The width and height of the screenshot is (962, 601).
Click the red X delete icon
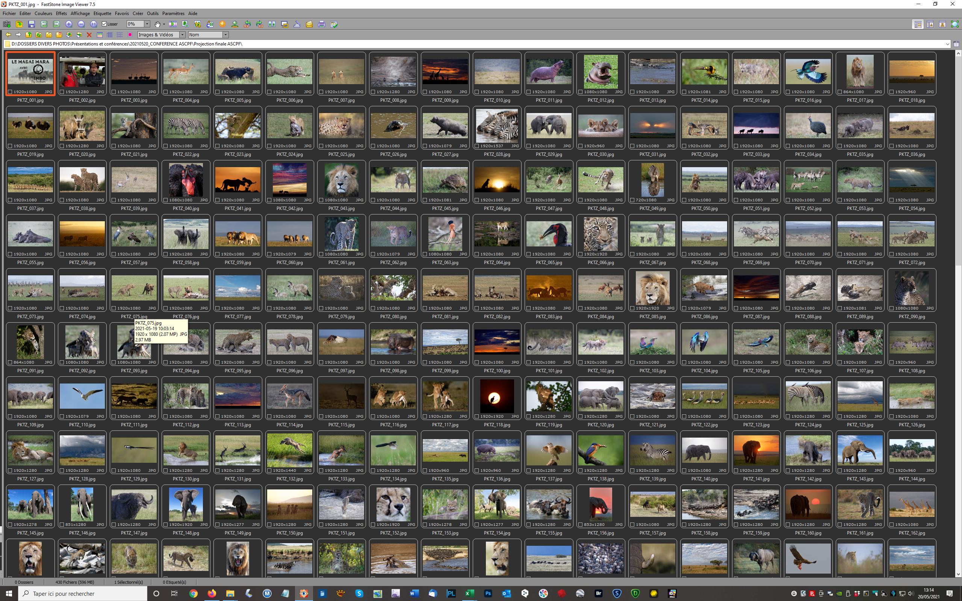coord(89,35)
